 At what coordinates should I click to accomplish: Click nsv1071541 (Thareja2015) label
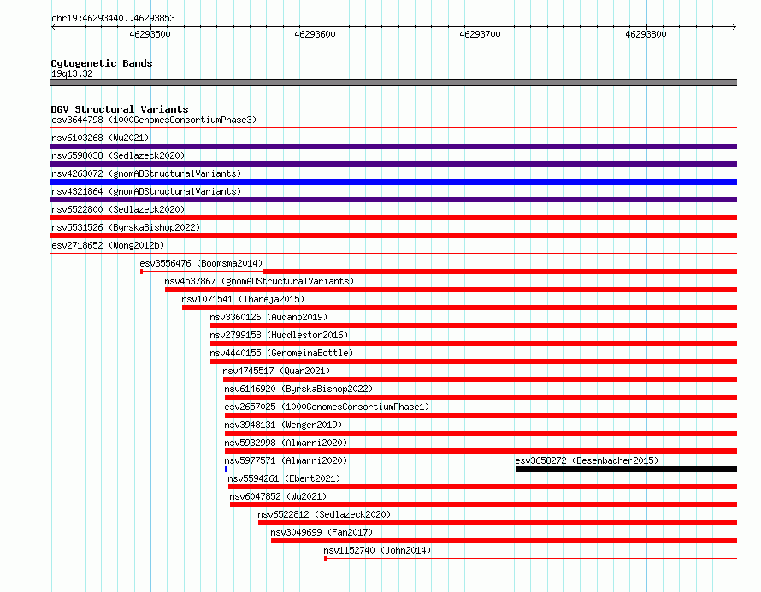pos(243,299)
